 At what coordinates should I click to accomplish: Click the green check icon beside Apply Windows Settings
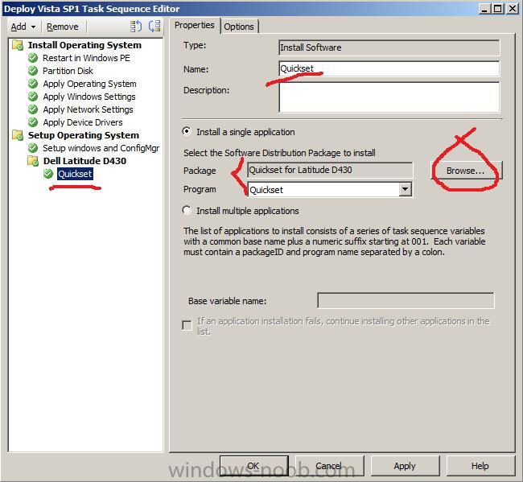[x=33, y=97]
